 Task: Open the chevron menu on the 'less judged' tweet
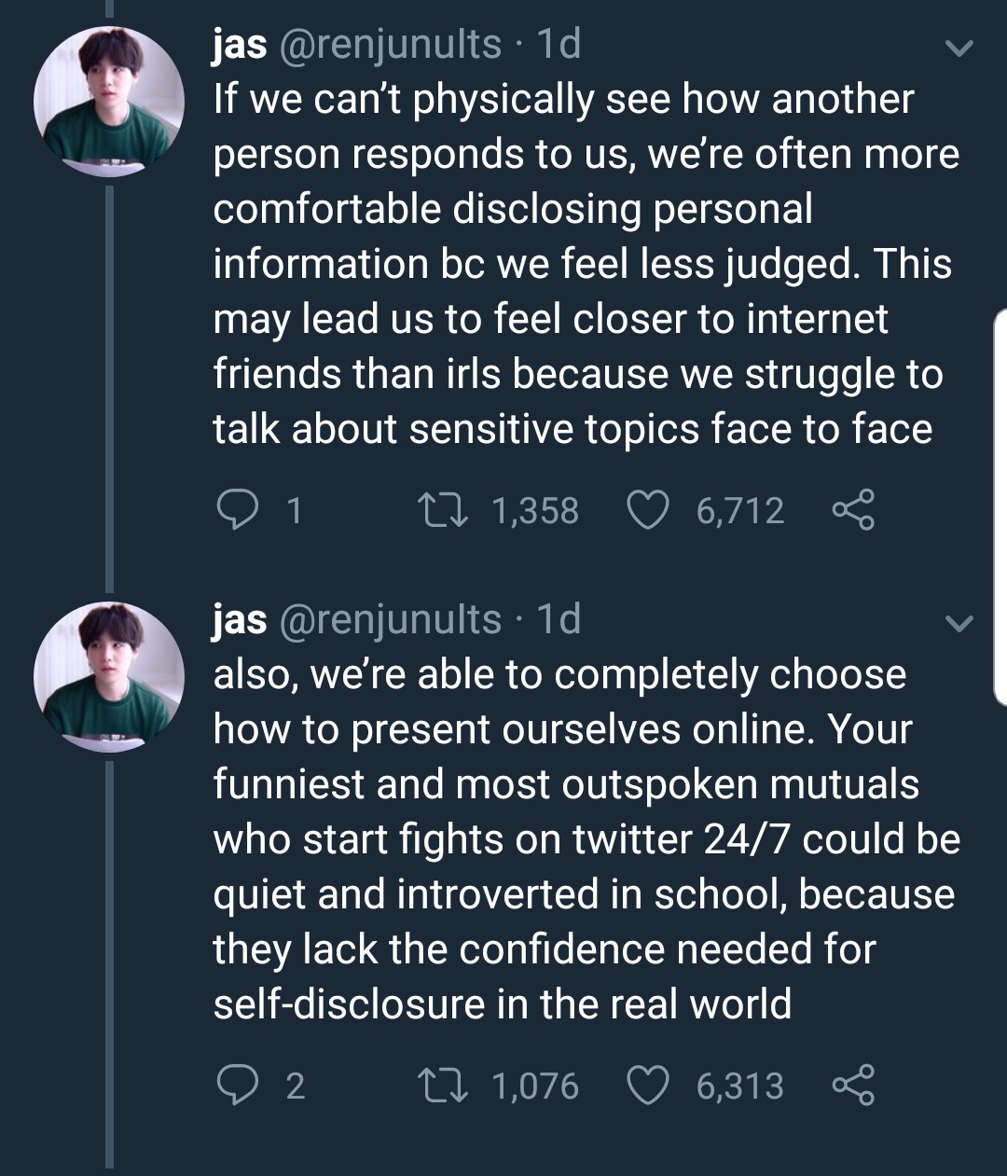pyautogui.click(x=959, y=48)
